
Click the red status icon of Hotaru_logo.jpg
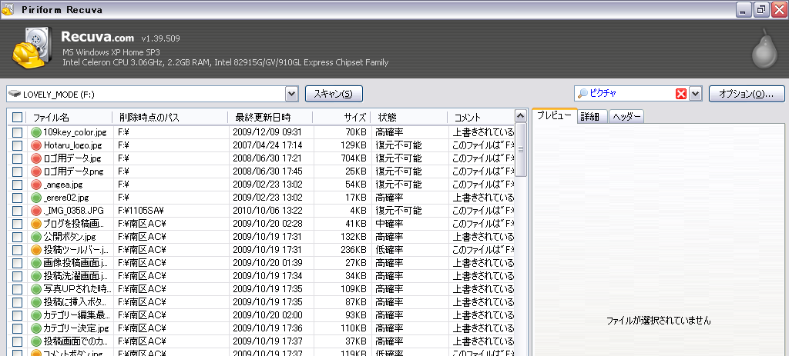pyautogui.click(x=35, y=145)
